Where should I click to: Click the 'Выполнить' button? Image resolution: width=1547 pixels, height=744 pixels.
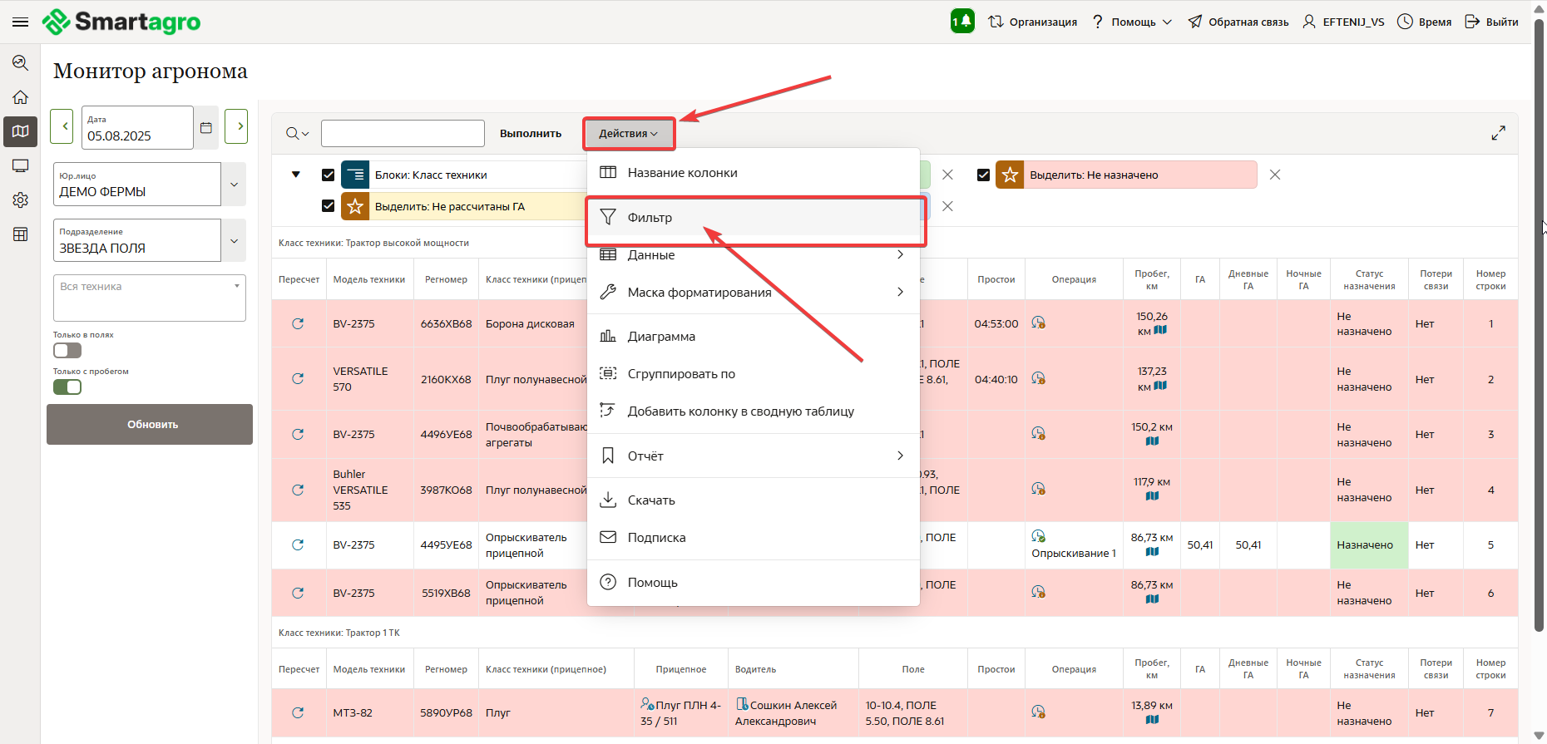click(x=531, y=134)
